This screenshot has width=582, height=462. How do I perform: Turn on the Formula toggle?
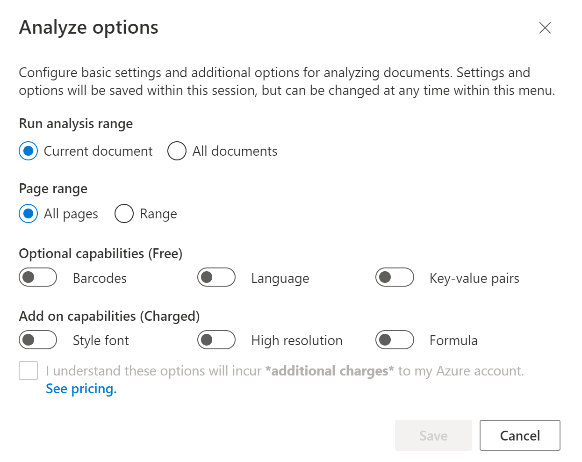coord(395,340)
